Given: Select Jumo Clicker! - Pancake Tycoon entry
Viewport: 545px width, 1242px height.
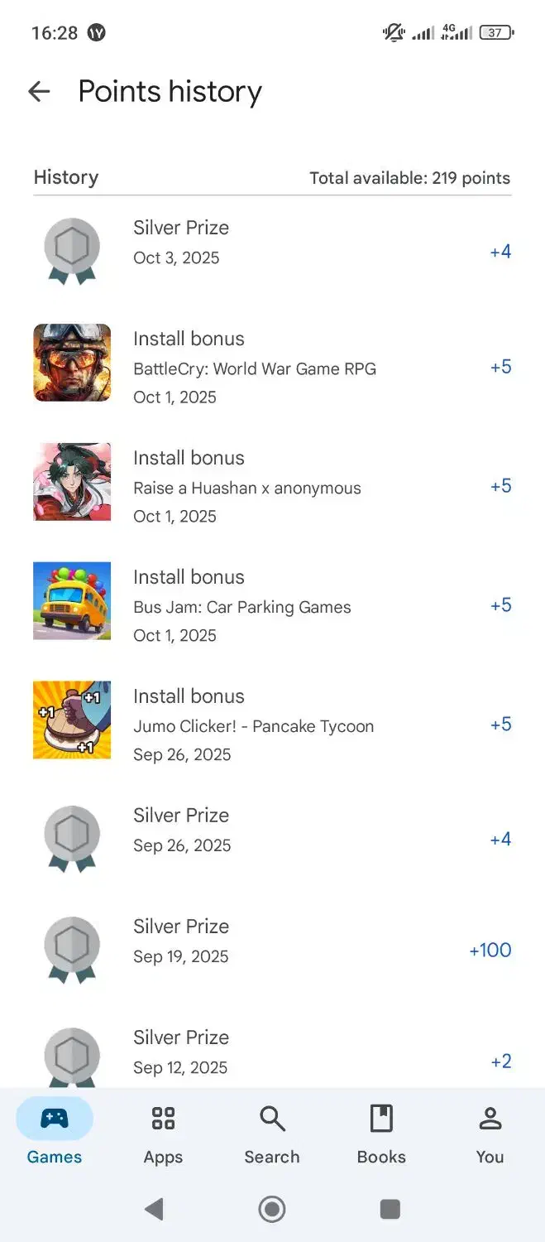Looking at the screenshot, I should tap(253, 726).
